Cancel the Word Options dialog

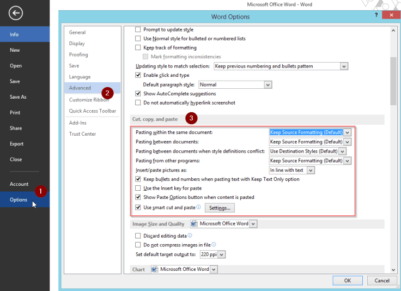point(382,281)
